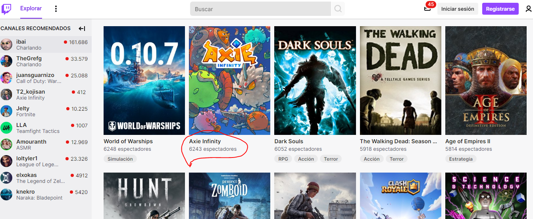The height and width of the screenshot is (219, 533).
Task: Click the Twitch logo home icon
Action: coord(7,9)
